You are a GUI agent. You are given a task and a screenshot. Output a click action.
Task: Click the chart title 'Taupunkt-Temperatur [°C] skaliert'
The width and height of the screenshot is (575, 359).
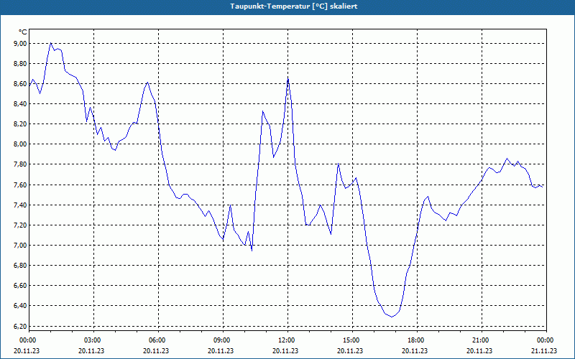pos(294,6)
